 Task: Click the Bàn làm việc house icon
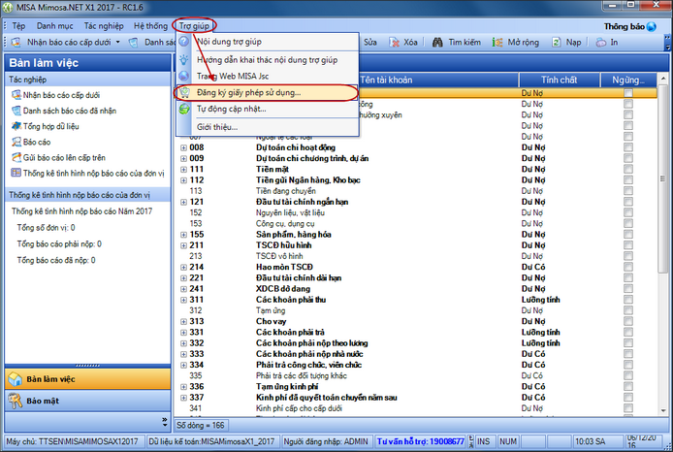point(16,379)
